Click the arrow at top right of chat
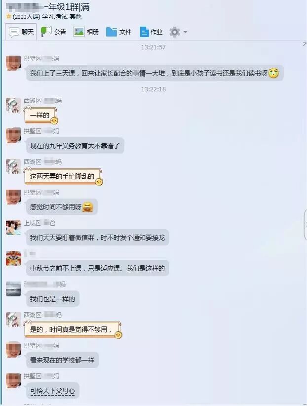The width and height of the screenshot is (307, 406). tap(305, 44)
